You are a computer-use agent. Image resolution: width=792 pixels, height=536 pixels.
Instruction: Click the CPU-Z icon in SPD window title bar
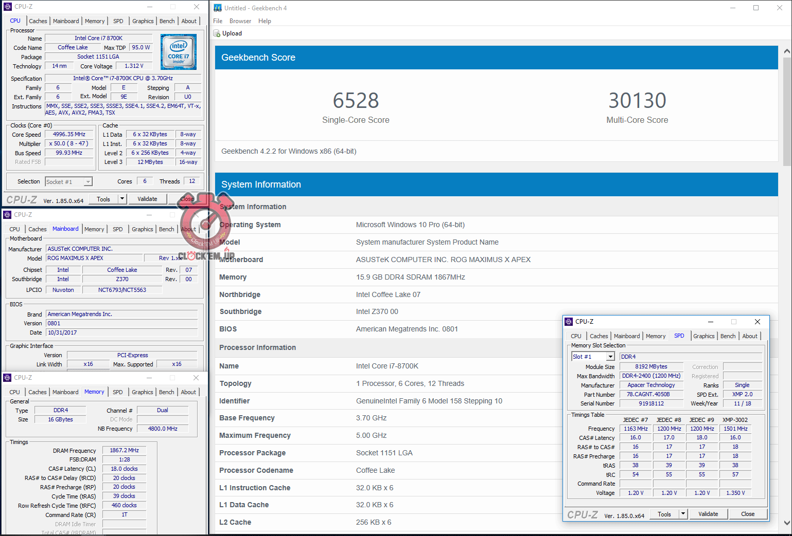point(569,322)
